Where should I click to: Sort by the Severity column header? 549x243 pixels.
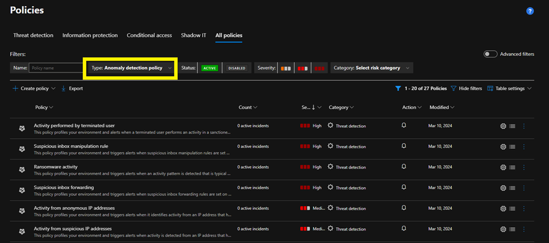(311, 107)
